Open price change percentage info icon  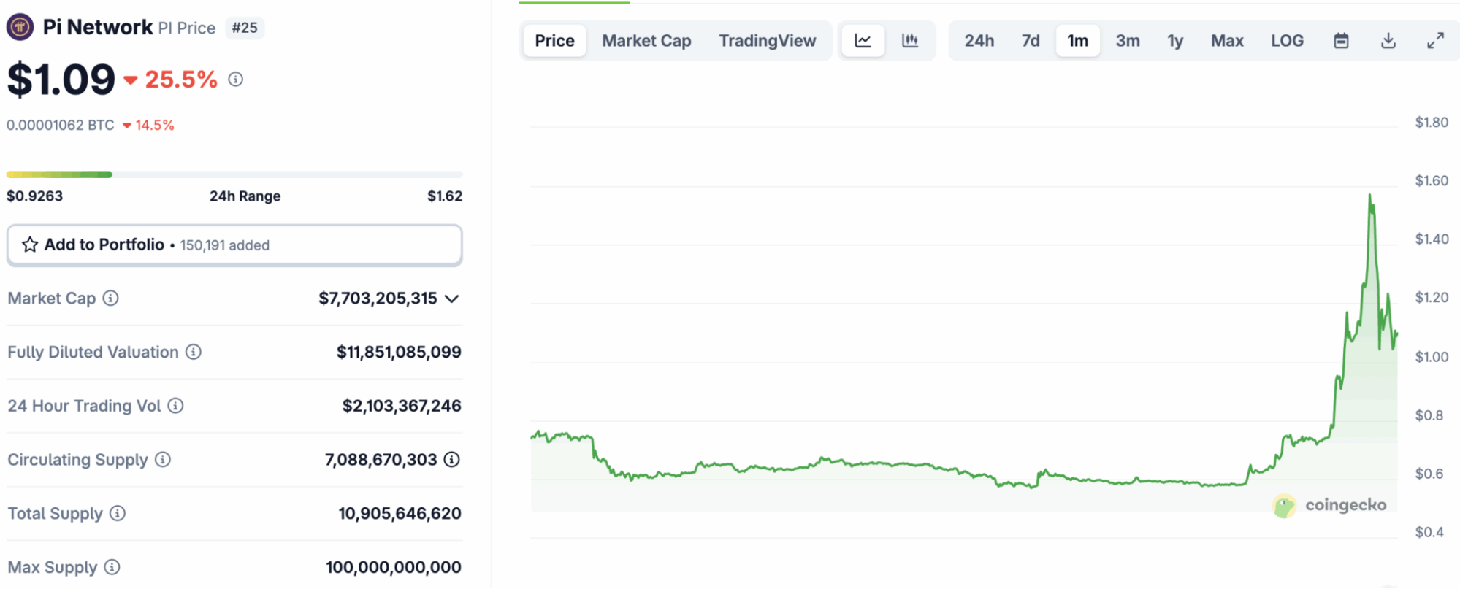tap(235, 79)
